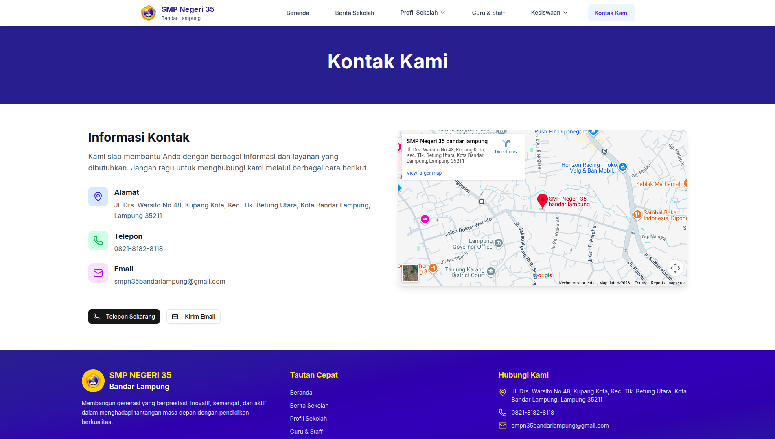This screenshot has height=439, width=775.
Task: Open Berita Sekolah in the top navigation
Action: pos(355,13)
